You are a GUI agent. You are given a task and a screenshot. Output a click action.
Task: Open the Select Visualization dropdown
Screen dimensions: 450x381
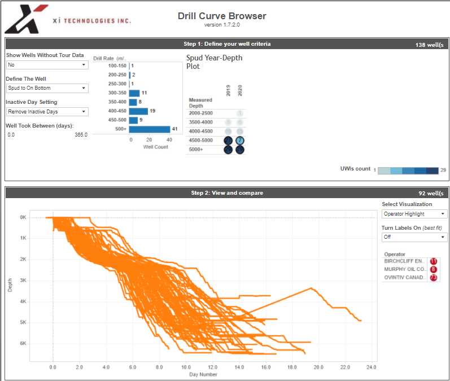tap(414, 214)
